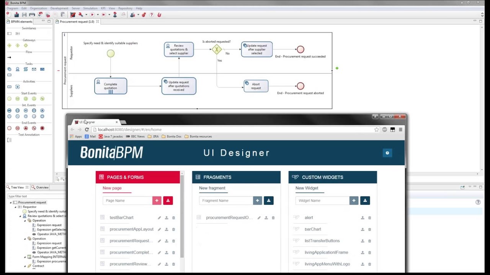Image resolution: width=490 pixels, height=275 pixels.
Task: Open the Repository menu
Action: point(125,8)
